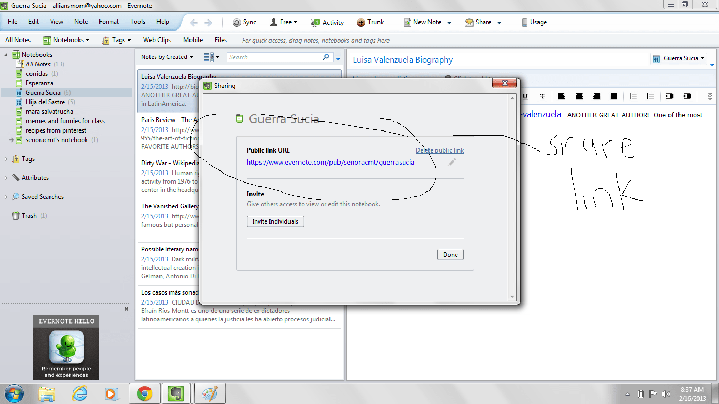Expand the Saved Searches section
Screen dimensions: 719x404
click(6, 197)
